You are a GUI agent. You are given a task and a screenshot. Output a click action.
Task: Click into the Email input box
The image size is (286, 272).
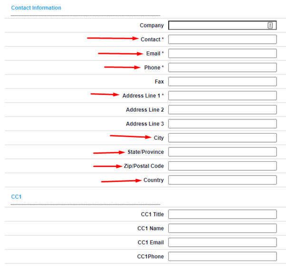coord(222,53)
